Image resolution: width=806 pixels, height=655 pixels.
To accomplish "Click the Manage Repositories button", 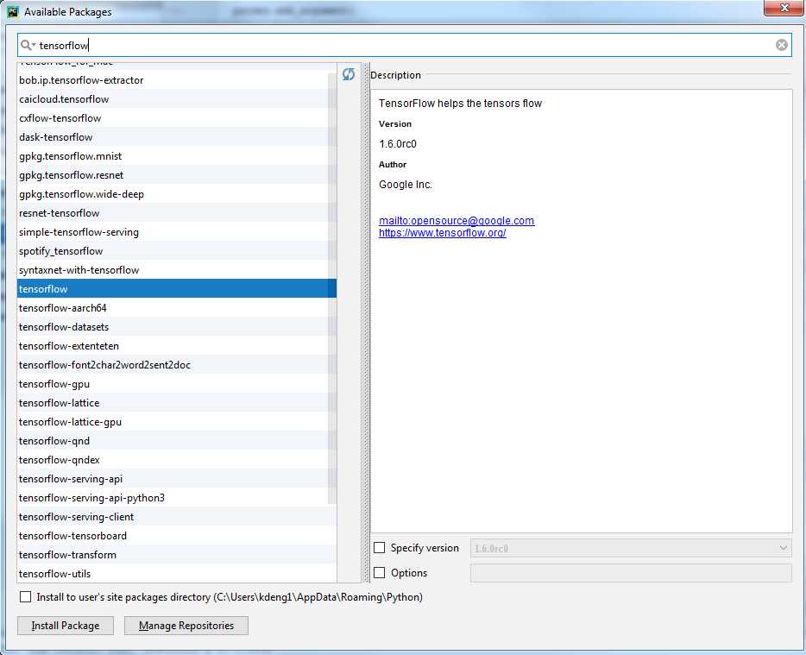I will [x=186, y=626].
